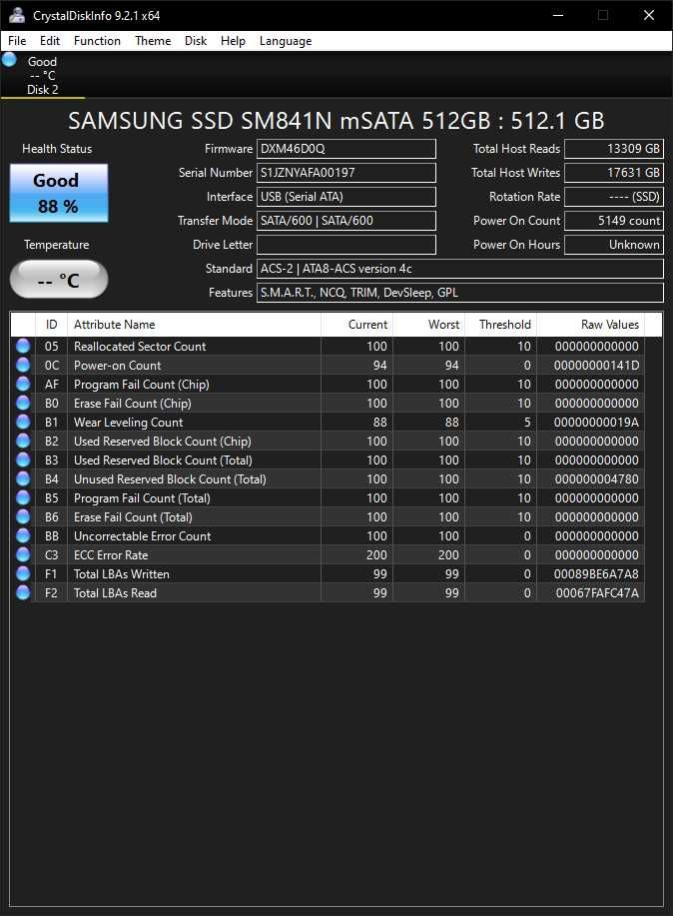
Task: Click status orb for Erase Fail Count (Total)
Action: click(23, 517)
